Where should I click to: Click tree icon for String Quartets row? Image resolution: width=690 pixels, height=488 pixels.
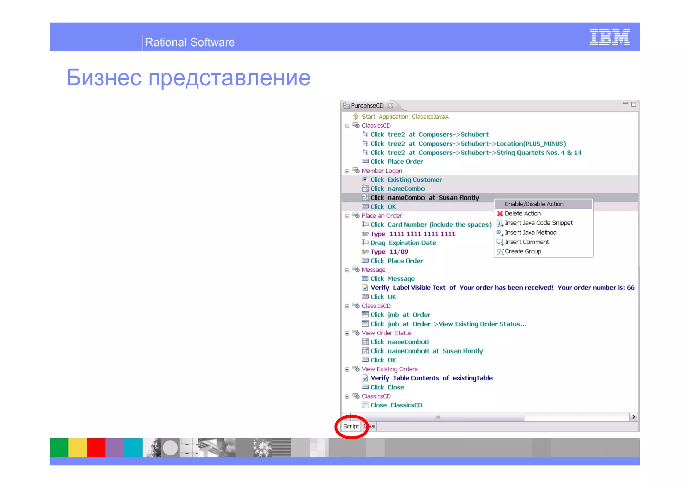pyautogui.click(x=365, y=152)
